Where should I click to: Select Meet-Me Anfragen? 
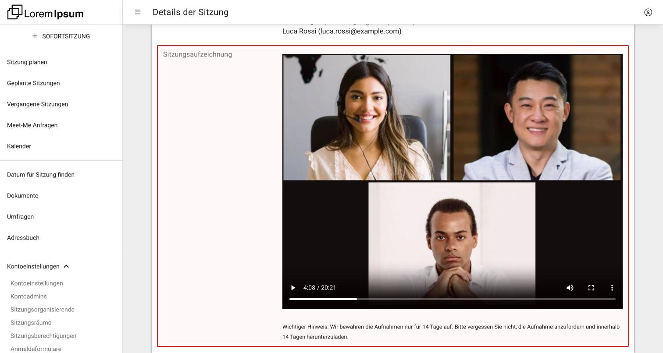pos(32,125)
